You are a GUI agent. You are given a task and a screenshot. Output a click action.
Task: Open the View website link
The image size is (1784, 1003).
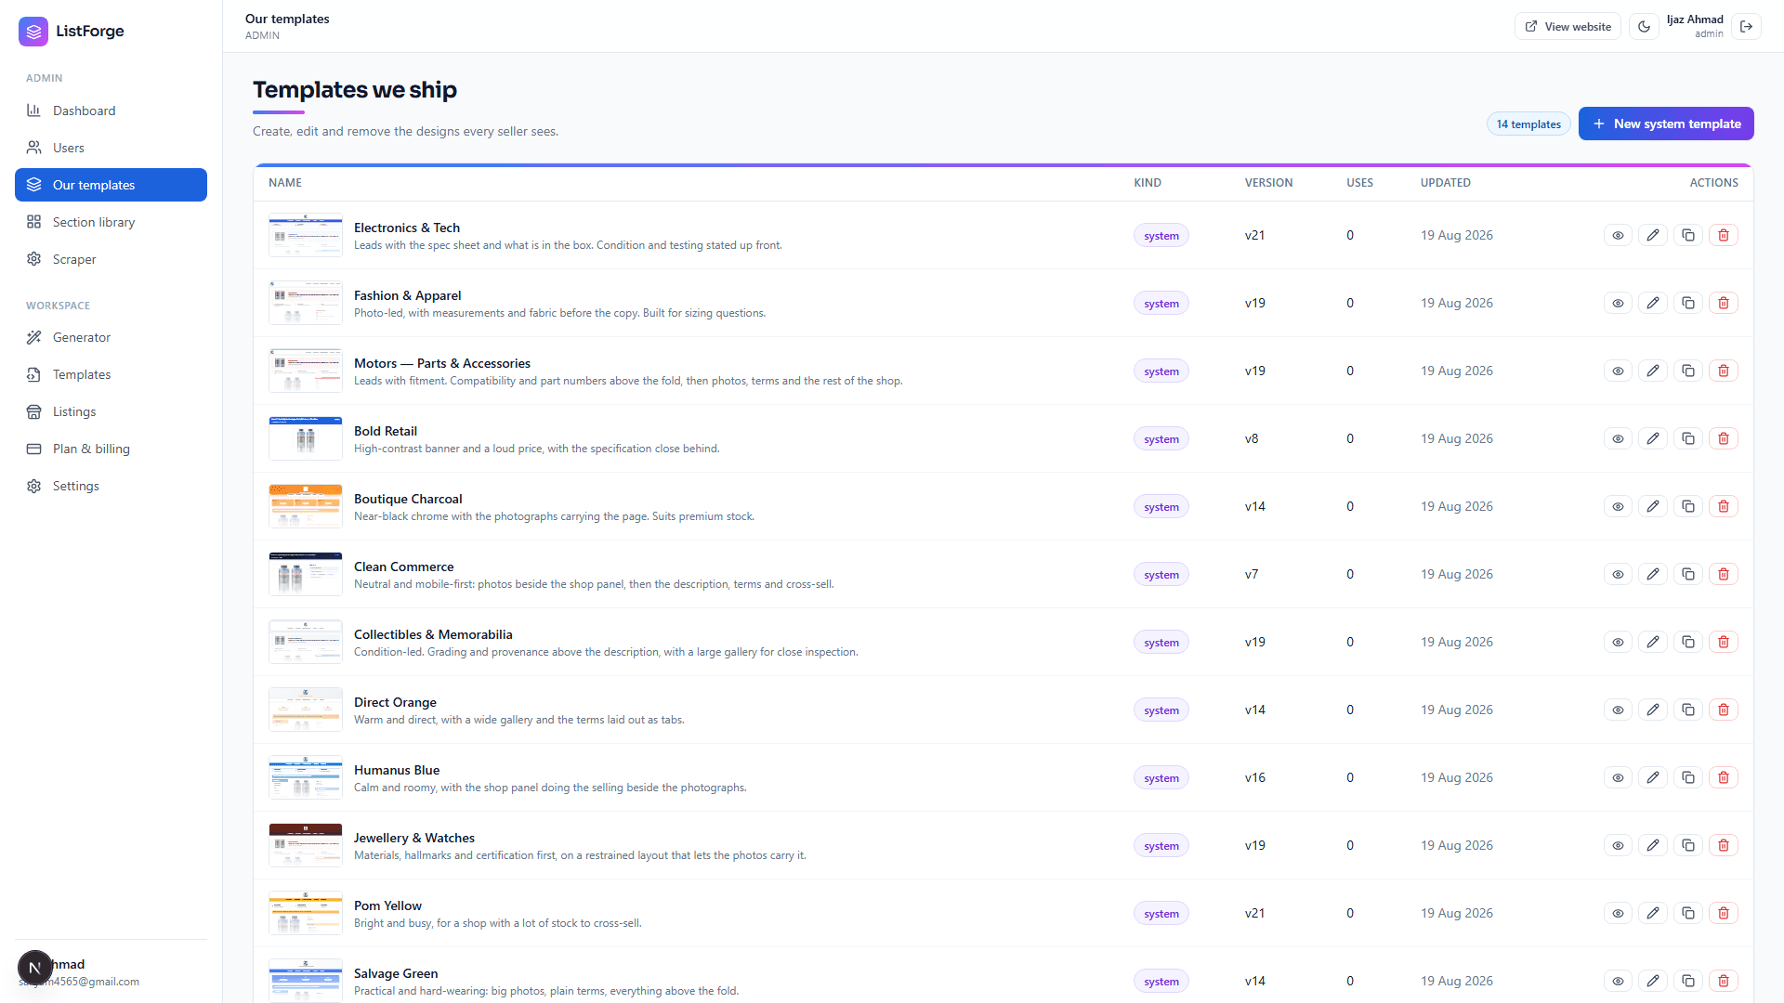coord(1568,26)
